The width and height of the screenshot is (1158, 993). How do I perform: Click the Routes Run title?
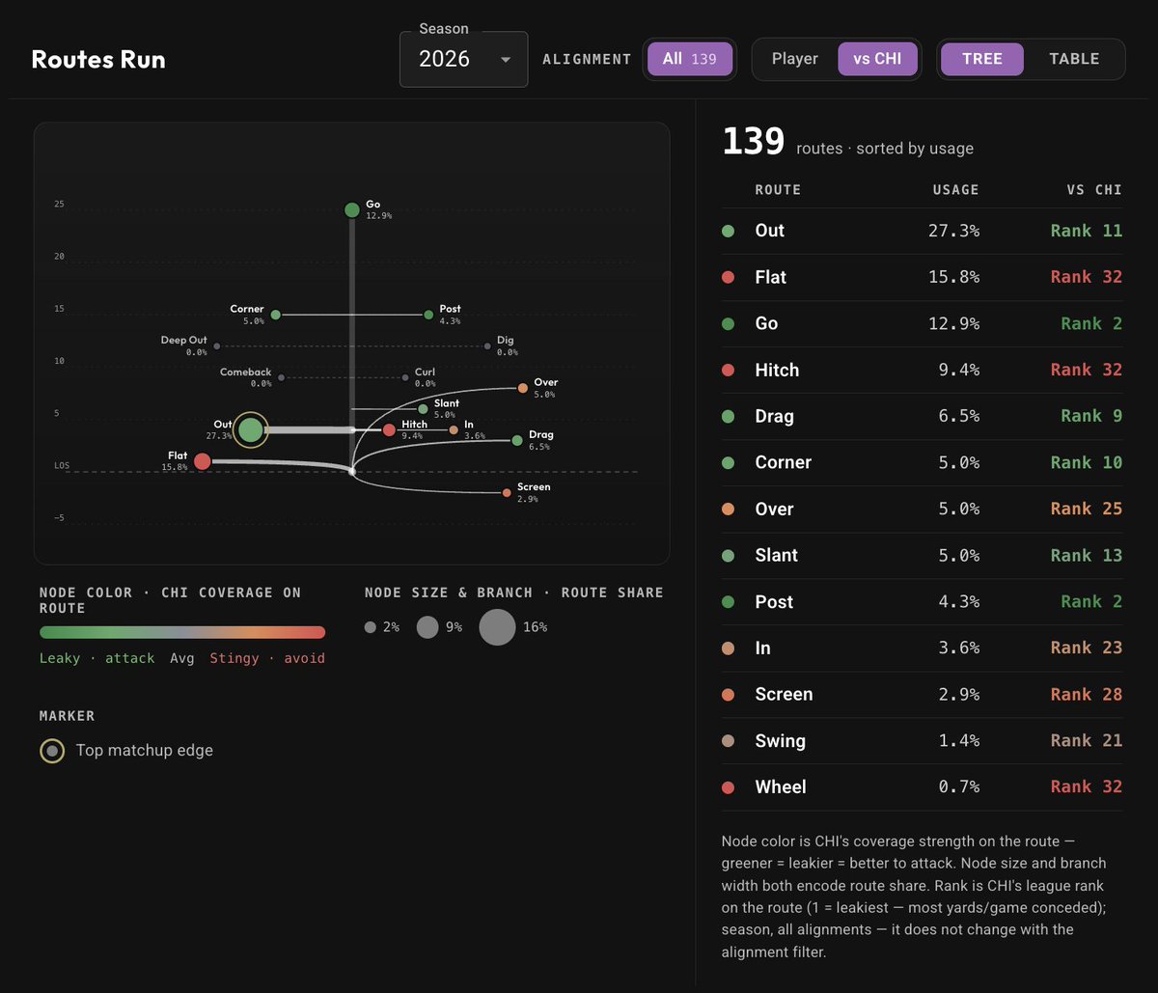coord(98,59)
